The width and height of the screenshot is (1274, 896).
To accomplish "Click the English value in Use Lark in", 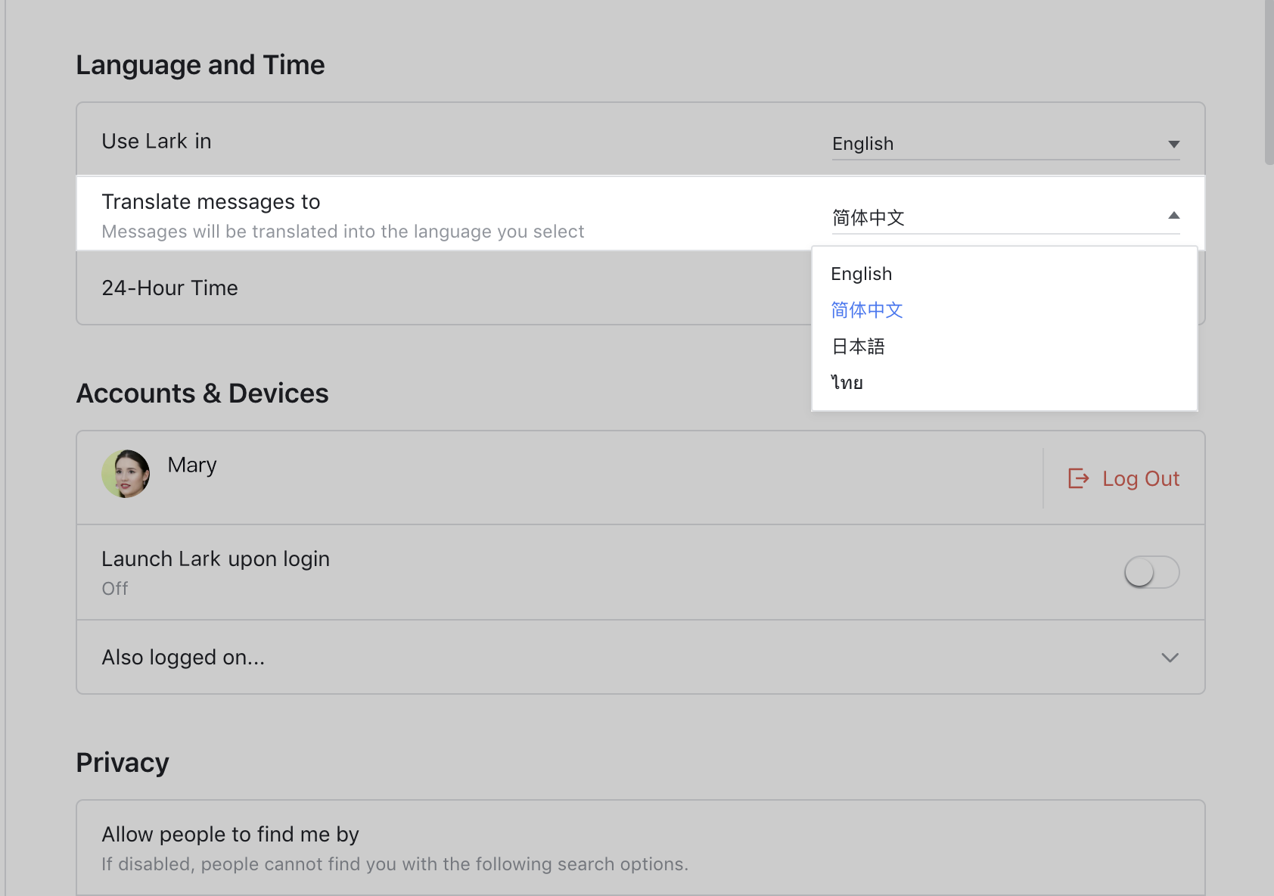I will (x=863, y=144).
